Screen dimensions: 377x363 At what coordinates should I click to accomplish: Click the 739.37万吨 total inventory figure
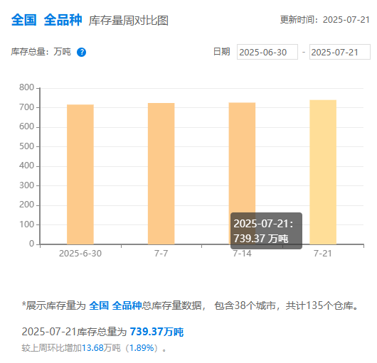pos(156,332)
